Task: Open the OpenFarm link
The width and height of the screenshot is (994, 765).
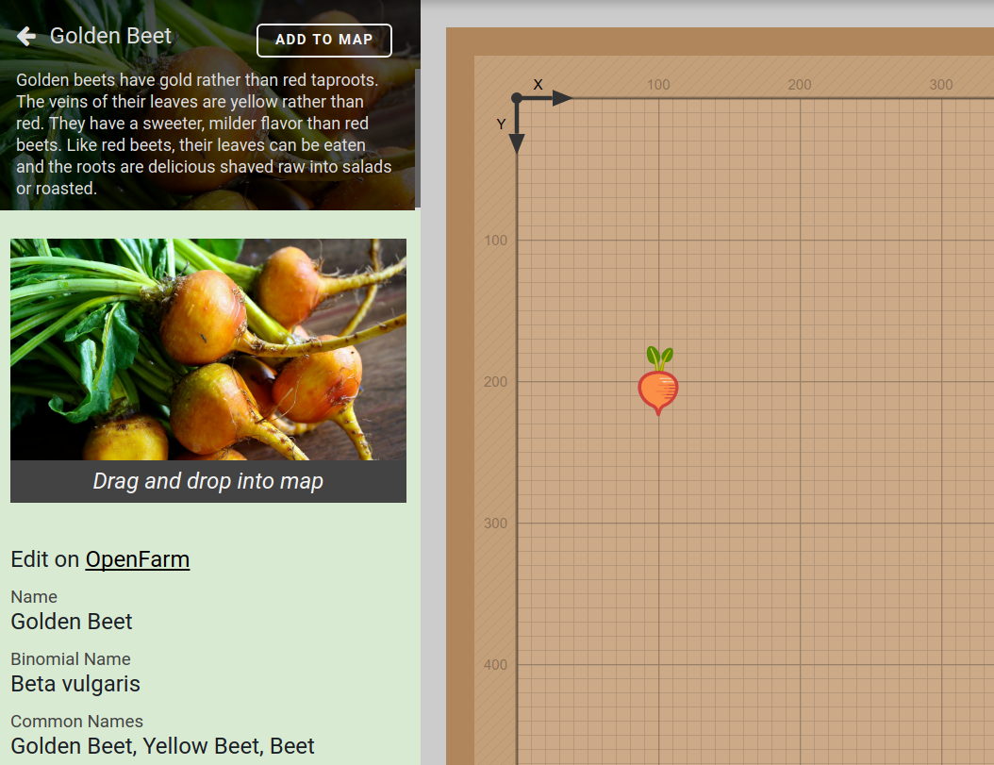Action: tap(138, 559)
